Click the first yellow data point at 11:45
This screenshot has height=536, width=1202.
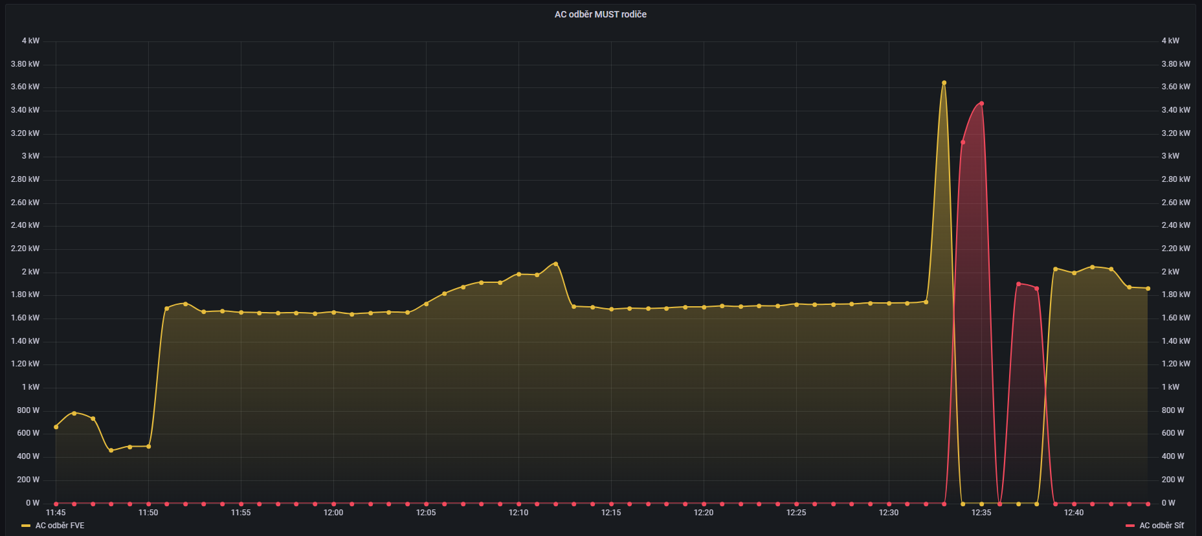[x=56, y=427]
